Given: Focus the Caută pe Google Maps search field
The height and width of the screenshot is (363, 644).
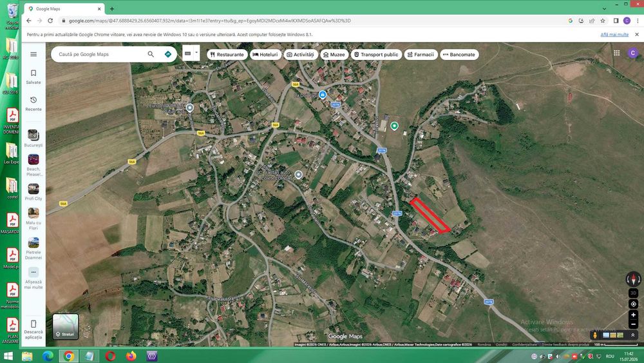Looking at the screenshot, I should pos(100,54).
